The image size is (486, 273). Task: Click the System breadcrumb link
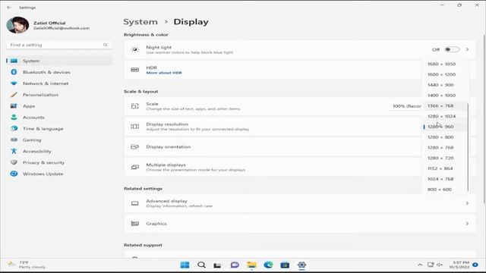tap(140, 22)
